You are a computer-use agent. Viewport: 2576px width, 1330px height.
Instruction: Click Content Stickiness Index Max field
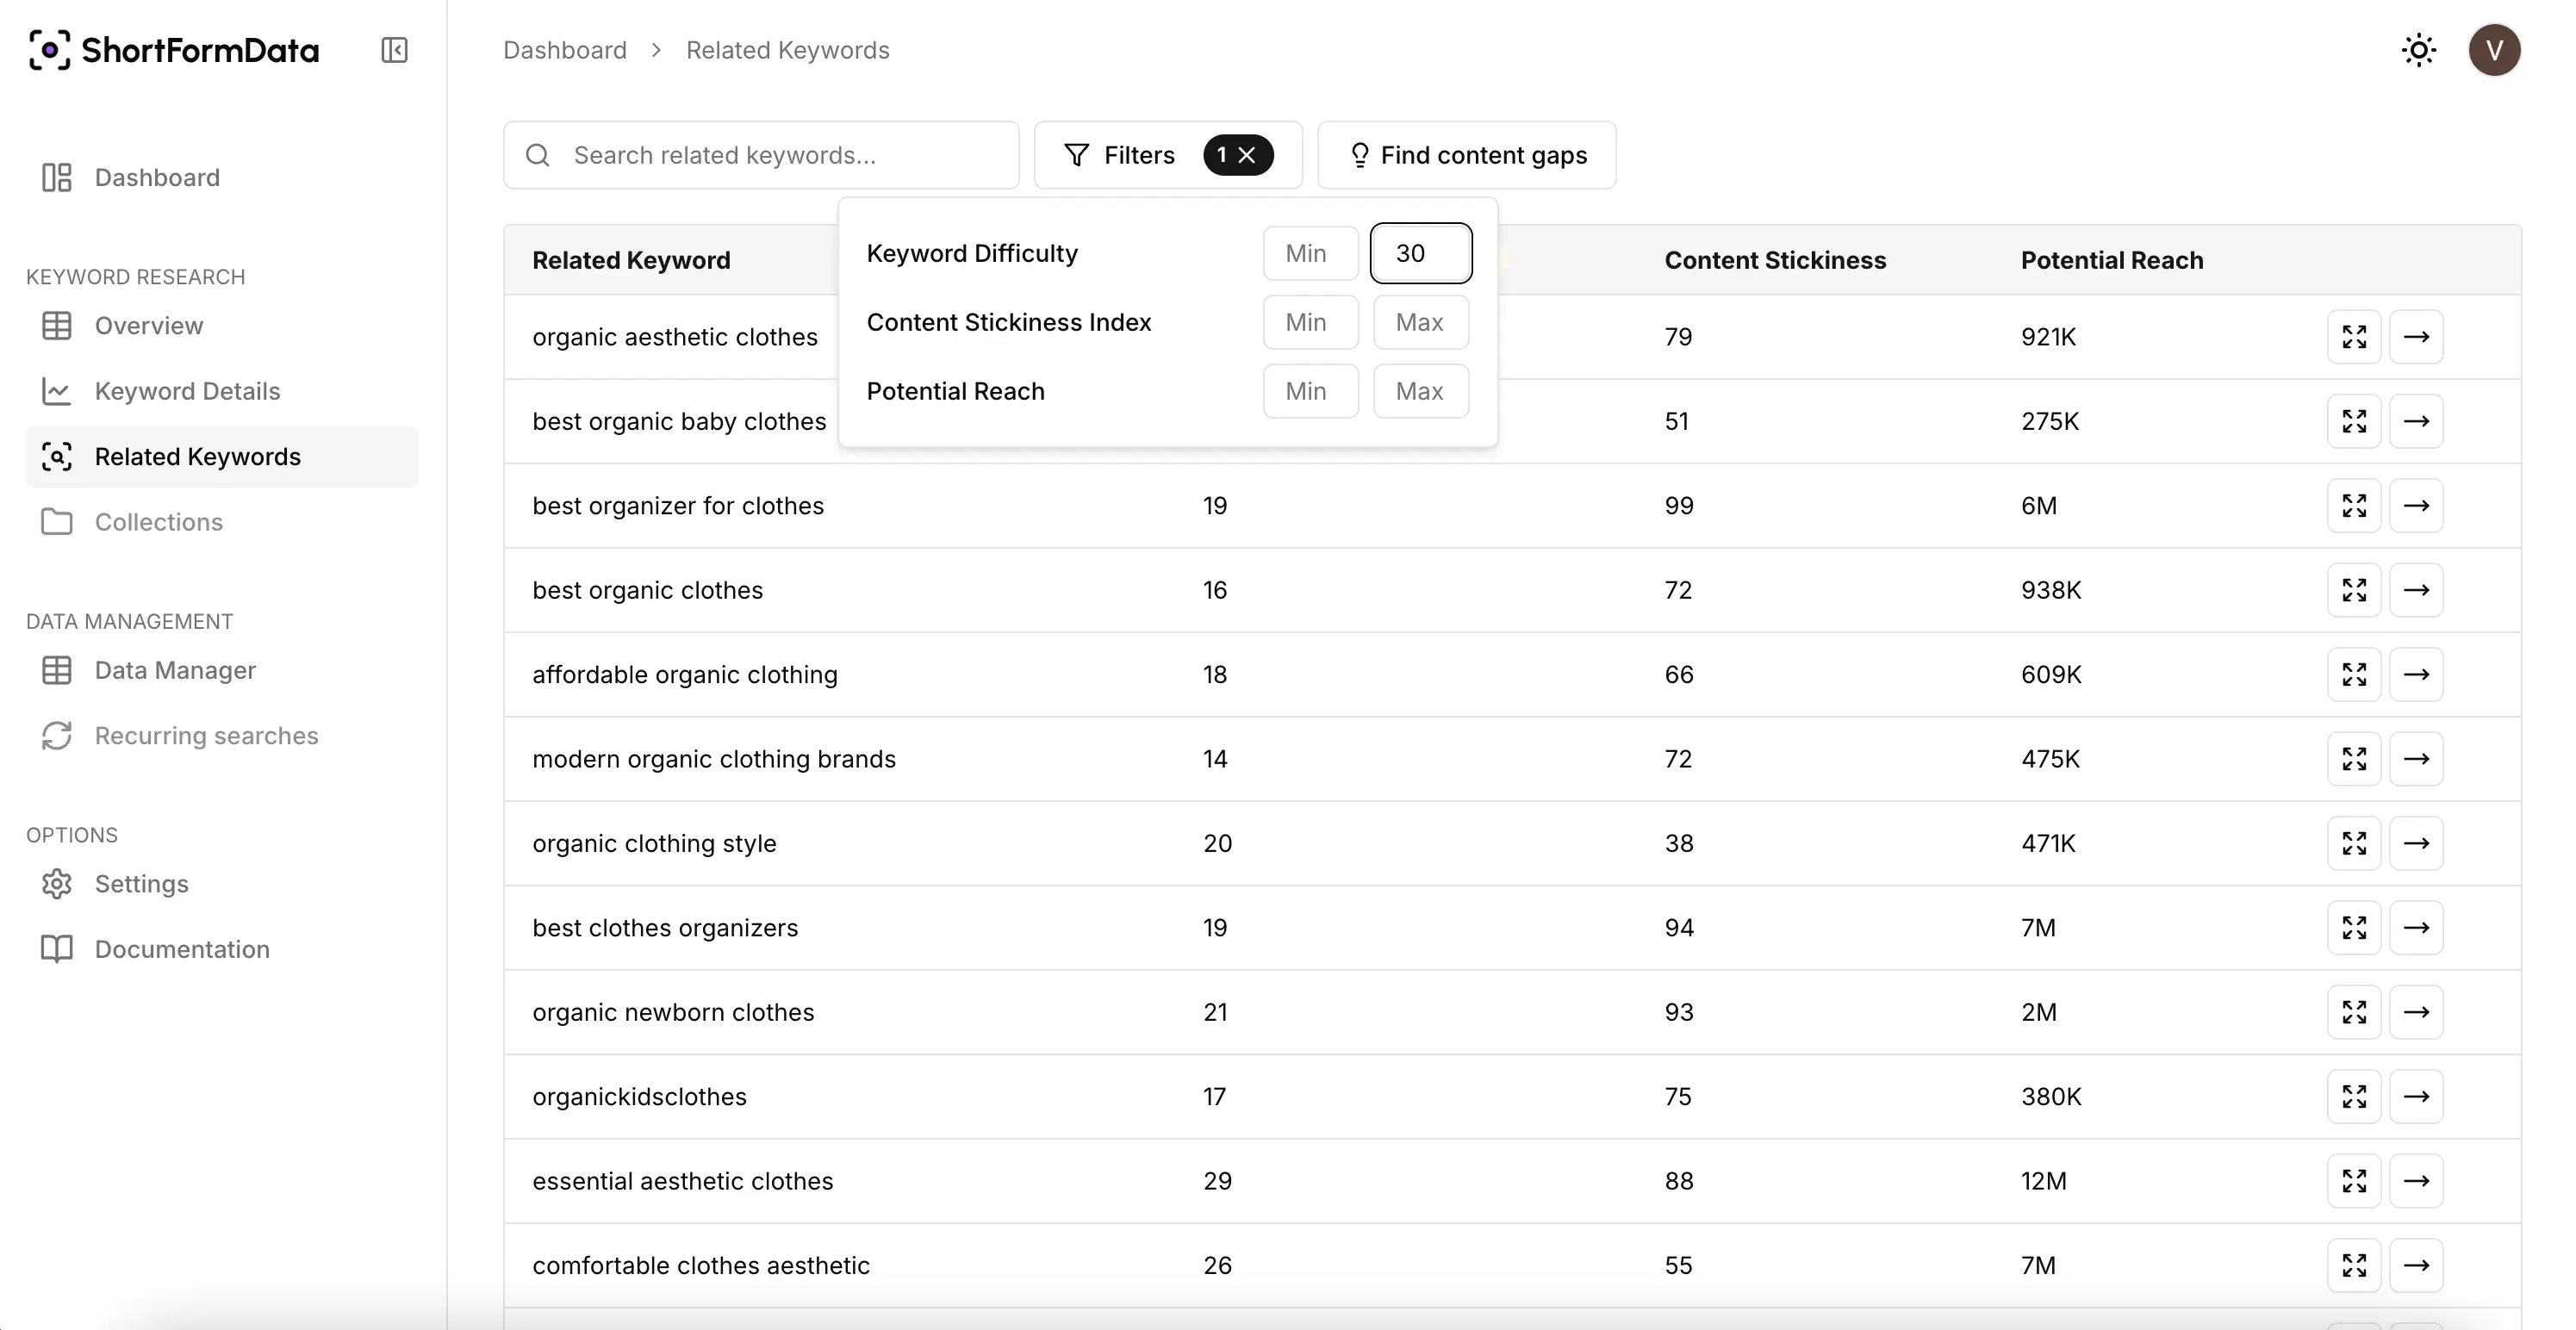1420,322
